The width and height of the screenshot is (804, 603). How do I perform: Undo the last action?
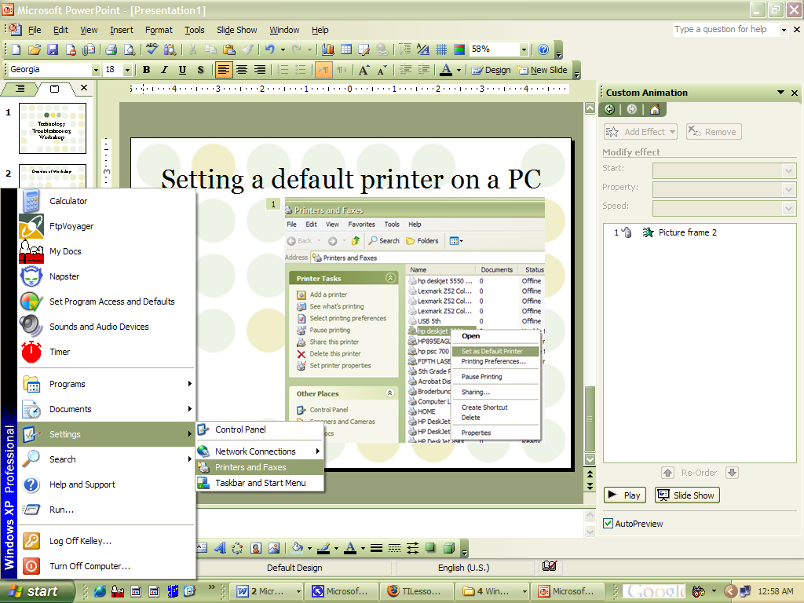click(270, 49)
